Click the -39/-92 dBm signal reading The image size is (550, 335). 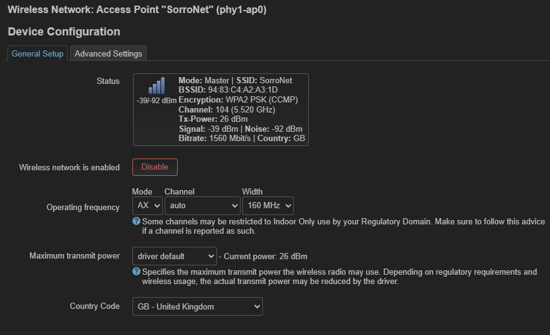pos(157,100)
